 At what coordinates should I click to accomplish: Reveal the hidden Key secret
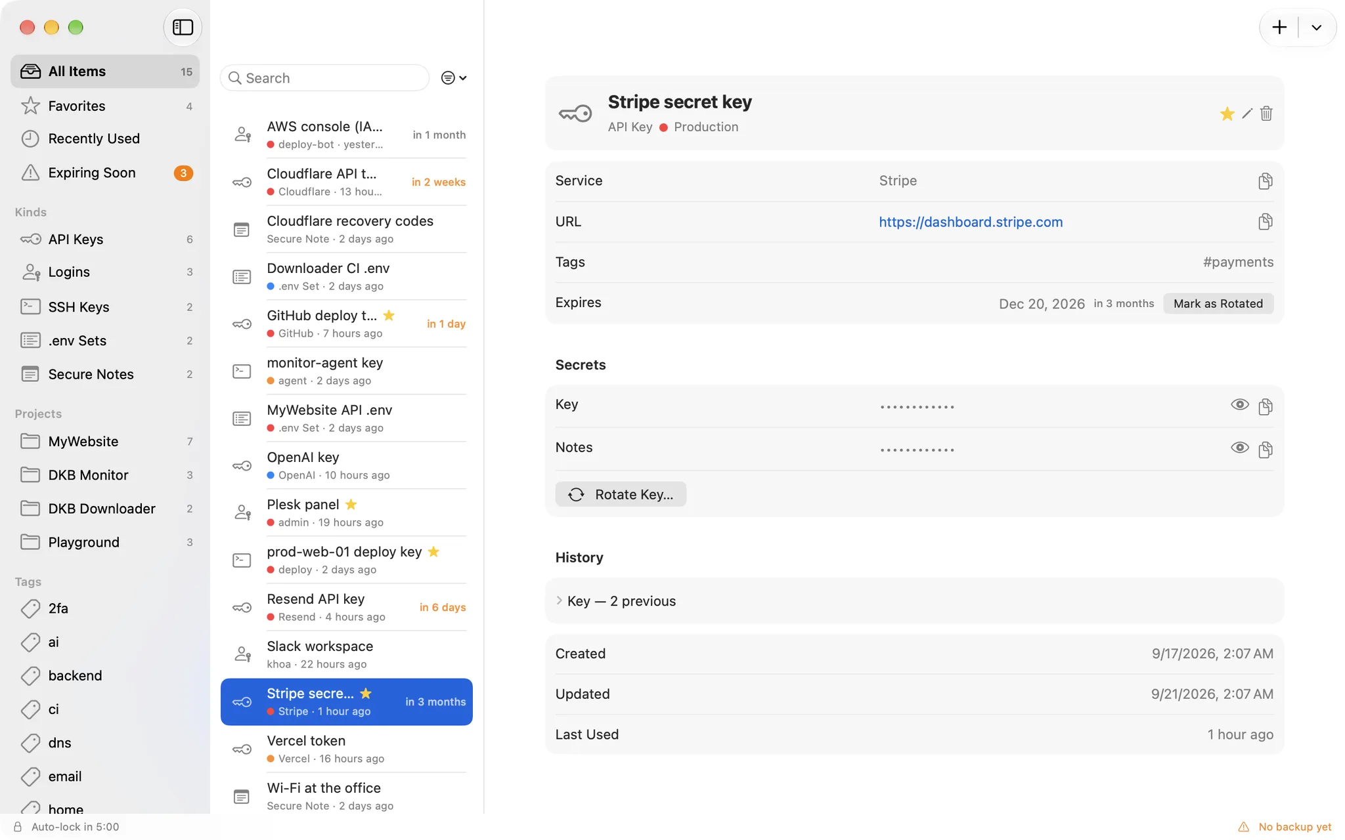1239,405
